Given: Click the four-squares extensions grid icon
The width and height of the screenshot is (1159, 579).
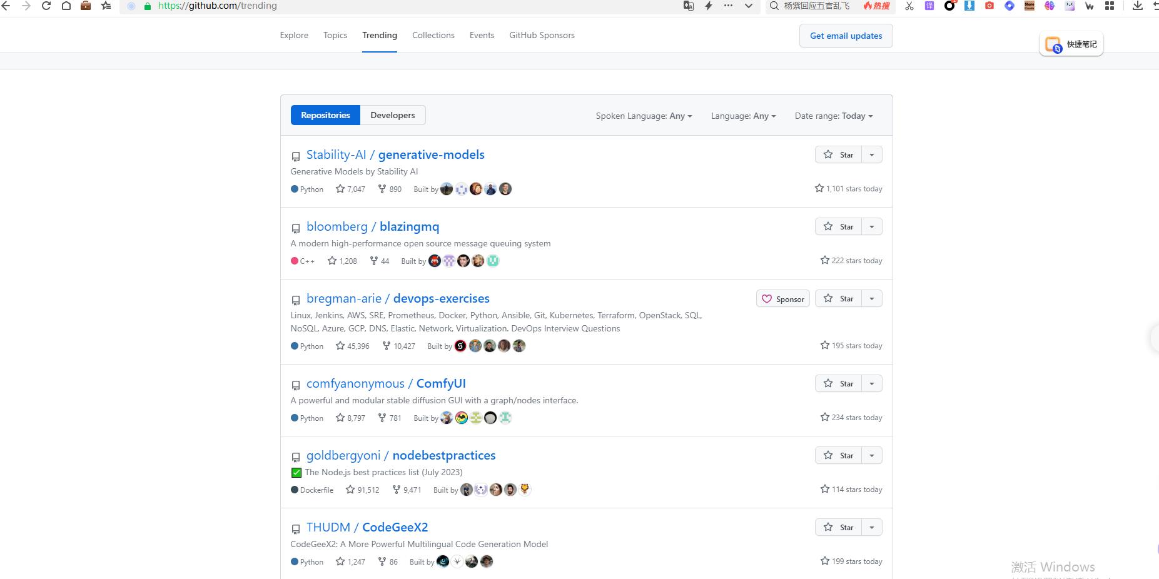Looking at the screenshot, I should [x=1109, y=6].
